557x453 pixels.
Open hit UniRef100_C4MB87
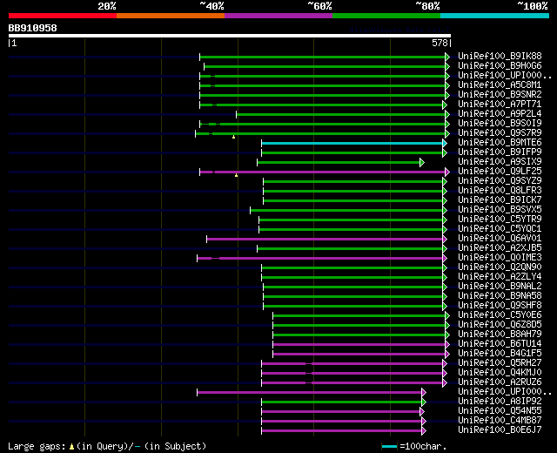pos(500,421)
